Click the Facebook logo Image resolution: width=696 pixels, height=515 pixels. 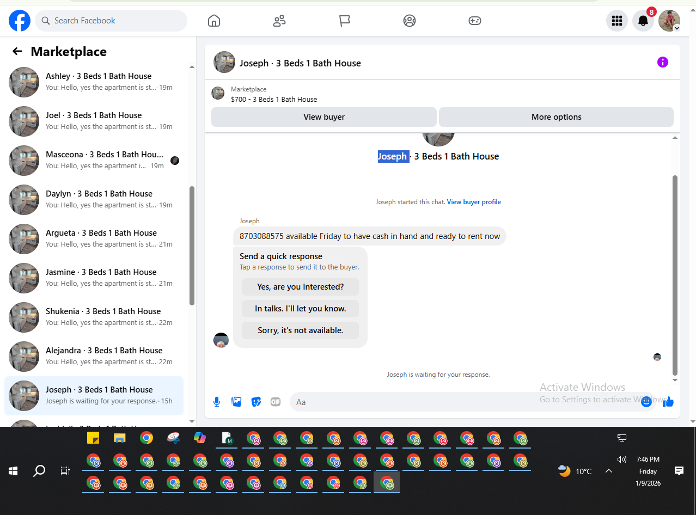(20, 21)
